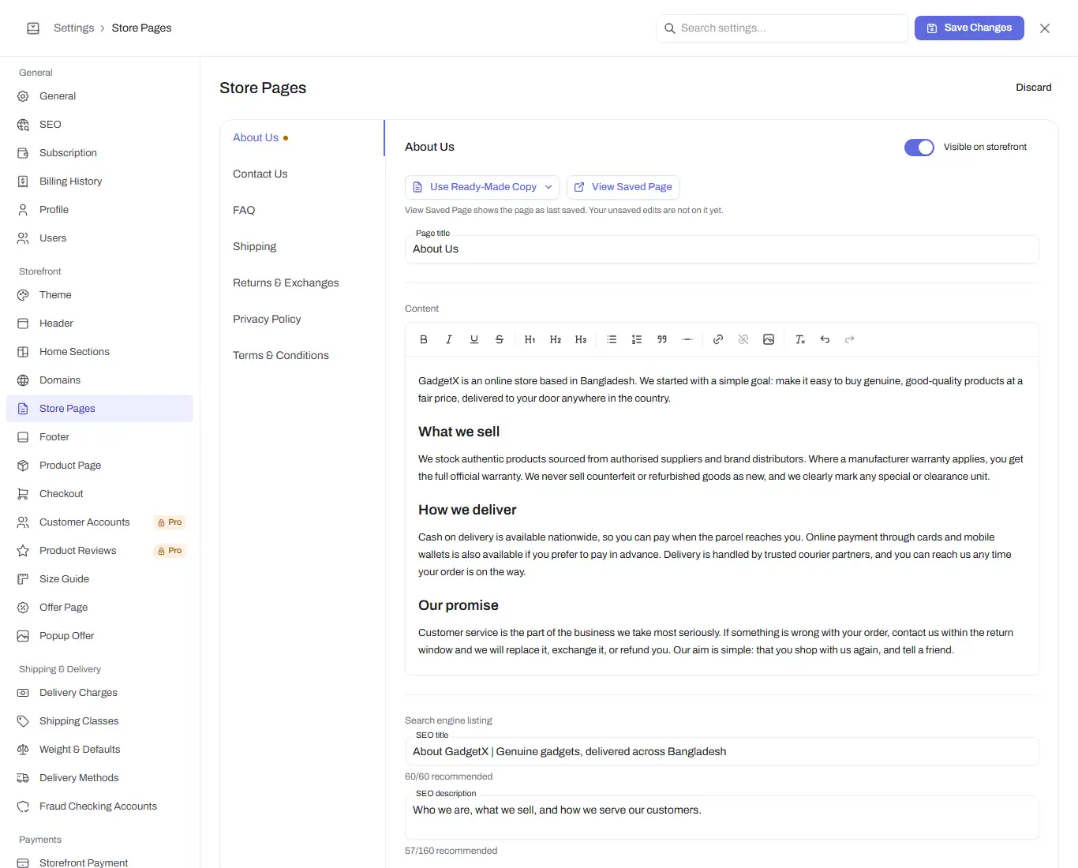
Task: Go to Settings breadcrumb
Action: click(73, 28)
